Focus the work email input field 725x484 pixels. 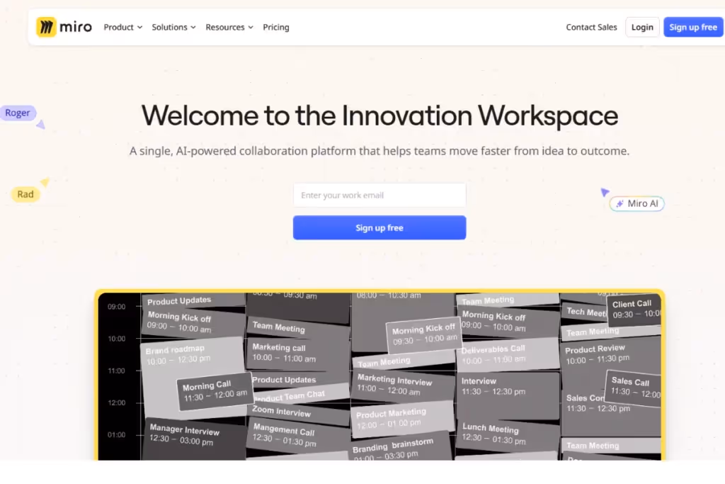pyautogui.click(x=379, y=196)
